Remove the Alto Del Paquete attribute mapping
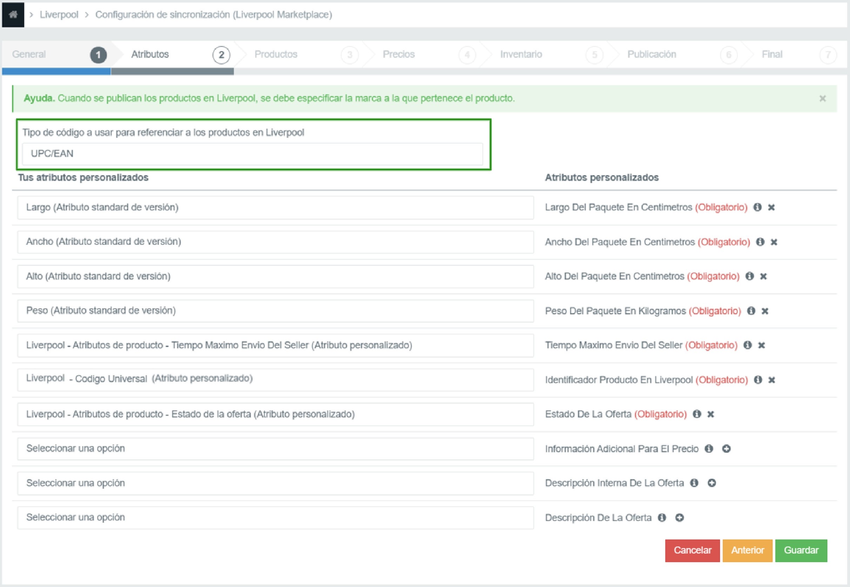 [x=763, y=276]
